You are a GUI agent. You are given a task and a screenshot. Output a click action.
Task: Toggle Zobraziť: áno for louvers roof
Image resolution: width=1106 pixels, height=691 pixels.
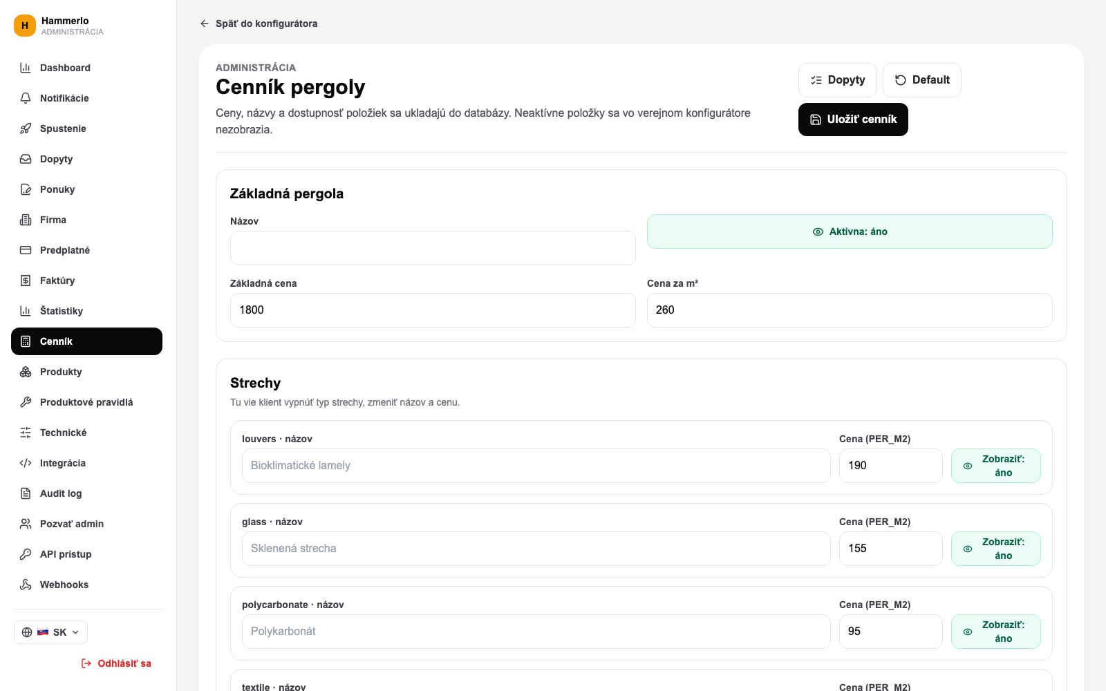996,466
